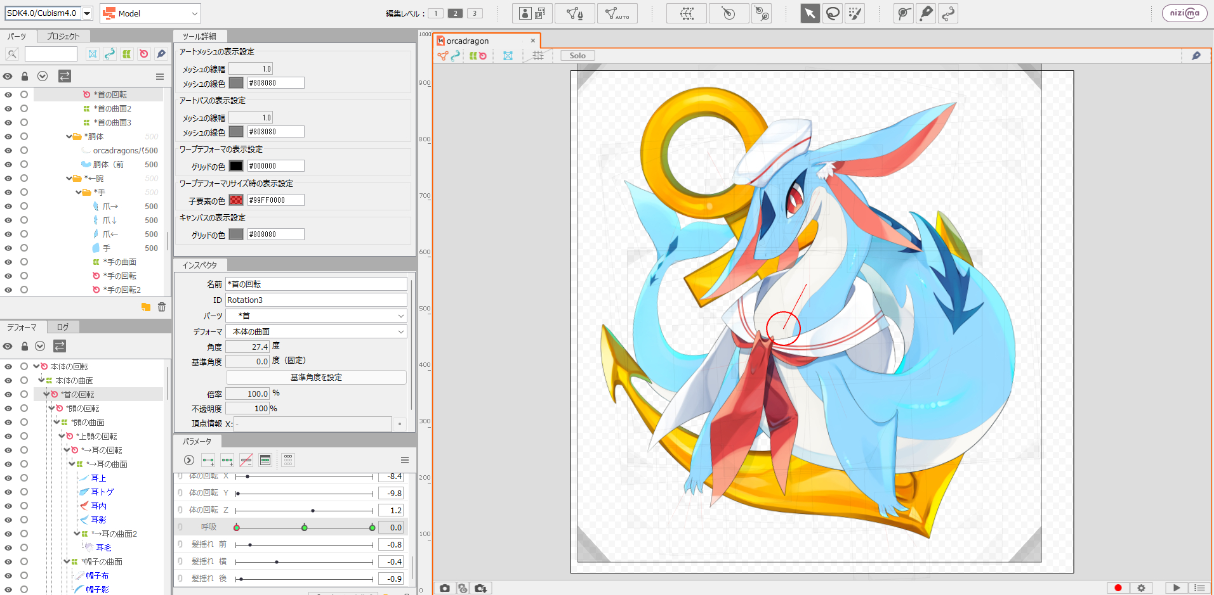Screen dimensions: 1214x595
Task: Set edit level to 1
Action: click(x=435, y=13)
